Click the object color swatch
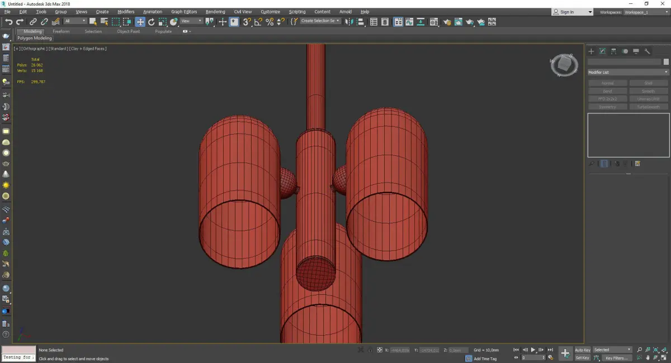Screen dimensions: 671x363 pos(665,62)
